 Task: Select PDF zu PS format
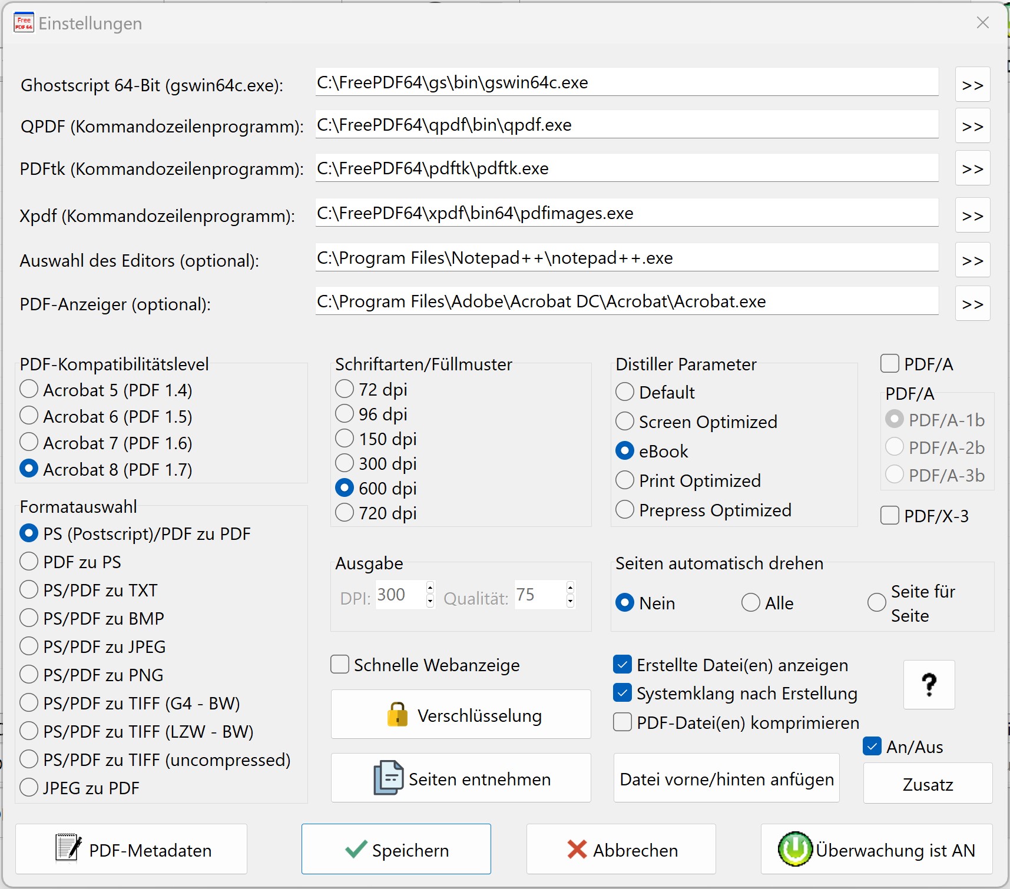coord(70,562)
